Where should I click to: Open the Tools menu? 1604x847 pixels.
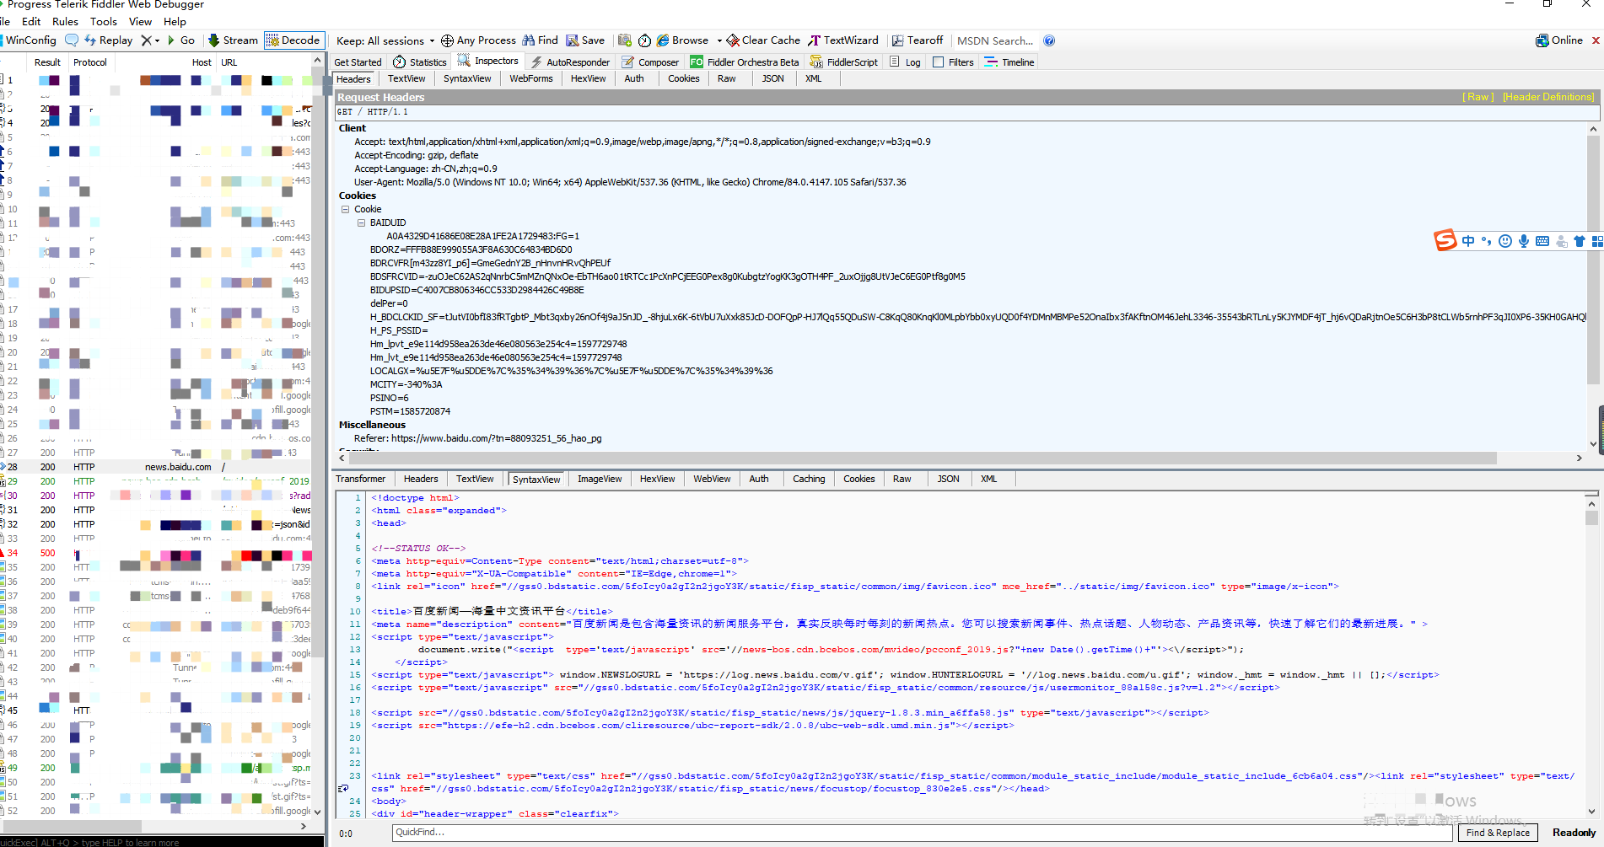[x=104, y=22]
